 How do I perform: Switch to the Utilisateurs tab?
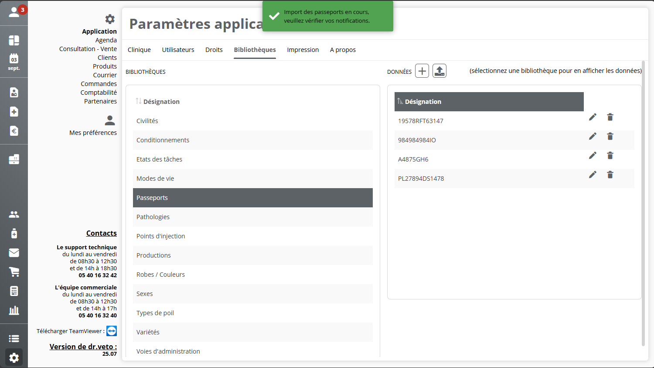[178, 50]
